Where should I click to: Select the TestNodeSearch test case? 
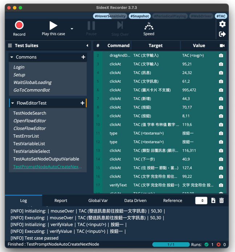click(30, 113)
